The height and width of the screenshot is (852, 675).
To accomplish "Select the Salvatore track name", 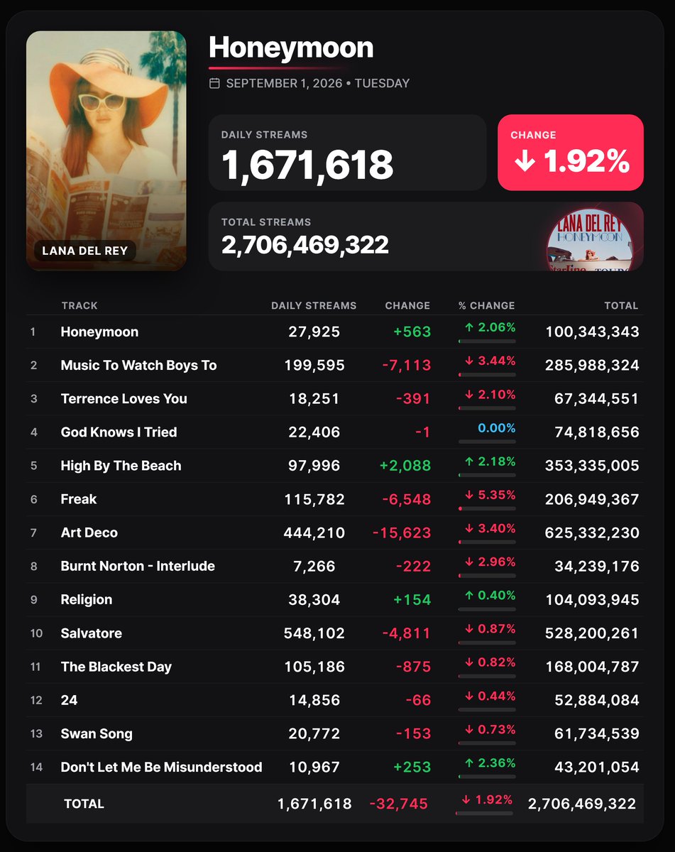I will coord(92,633).
